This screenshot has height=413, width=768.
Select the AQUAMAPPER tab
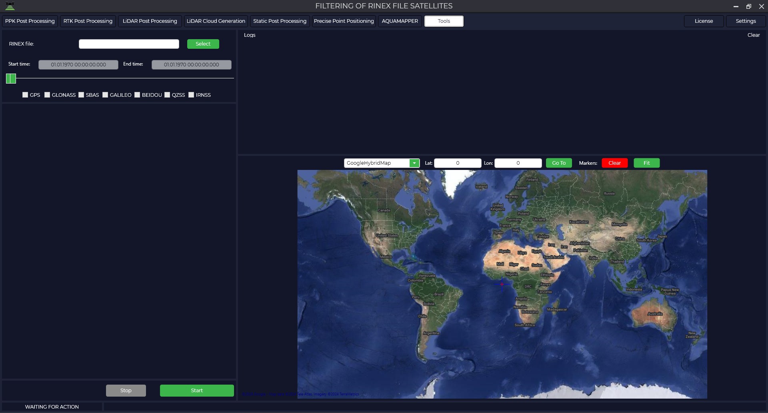click(400, 21)
